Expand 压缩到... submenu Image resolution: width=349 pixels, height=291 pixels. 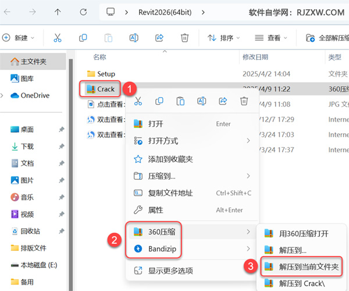[192, 176]
